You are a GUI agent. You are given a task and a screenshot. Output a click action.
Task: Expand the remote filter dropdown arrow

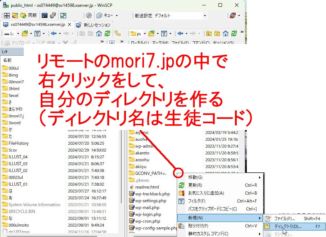point(170,34)
